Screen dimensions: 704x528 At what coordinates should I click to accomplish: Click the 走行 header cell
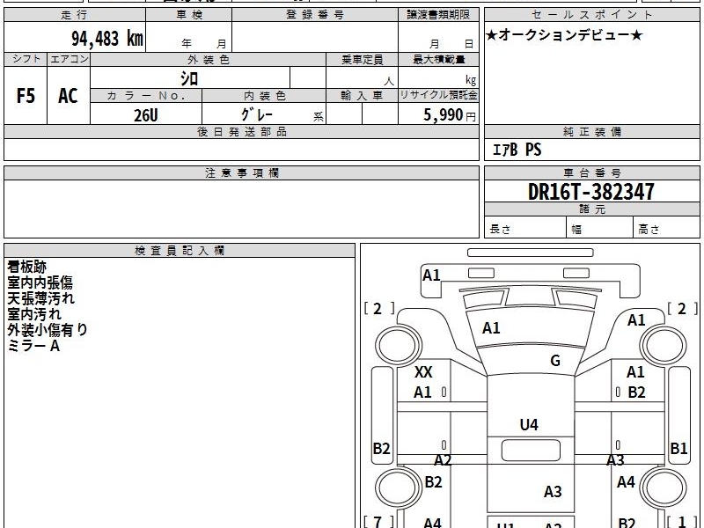click(x=75, y=15)
